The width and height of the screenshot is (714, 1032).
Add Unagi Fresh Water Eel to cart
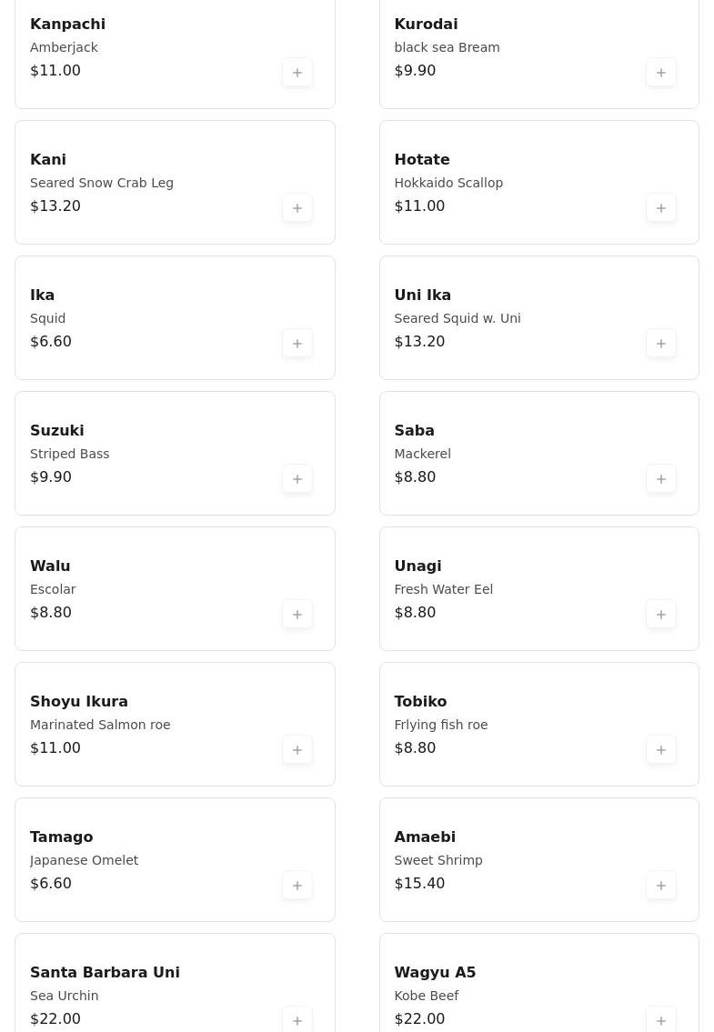tap(661, 615)
